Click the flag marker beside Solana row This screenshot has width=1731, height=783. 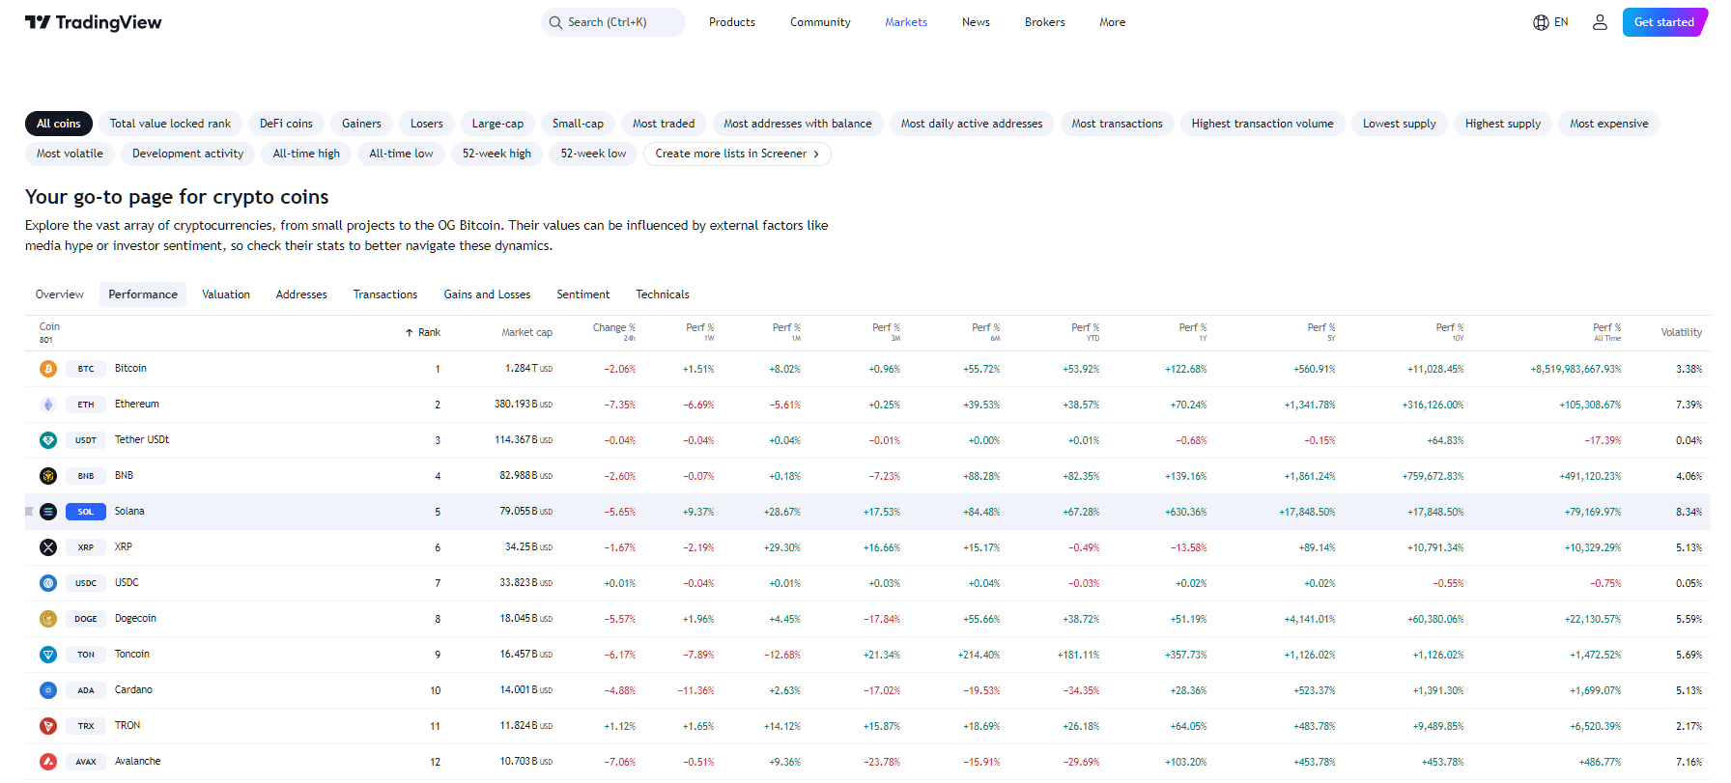point(29,512)
